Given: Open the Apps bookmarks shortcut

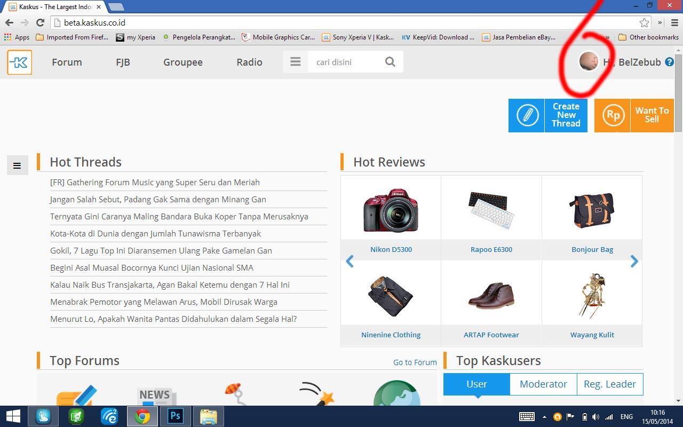Looking at the screenshot, I should [17, 37].
